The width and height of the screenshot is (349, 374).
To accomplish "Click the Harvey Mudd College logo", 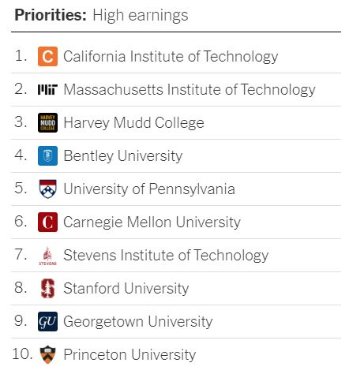I will click(x=47, y=122).
